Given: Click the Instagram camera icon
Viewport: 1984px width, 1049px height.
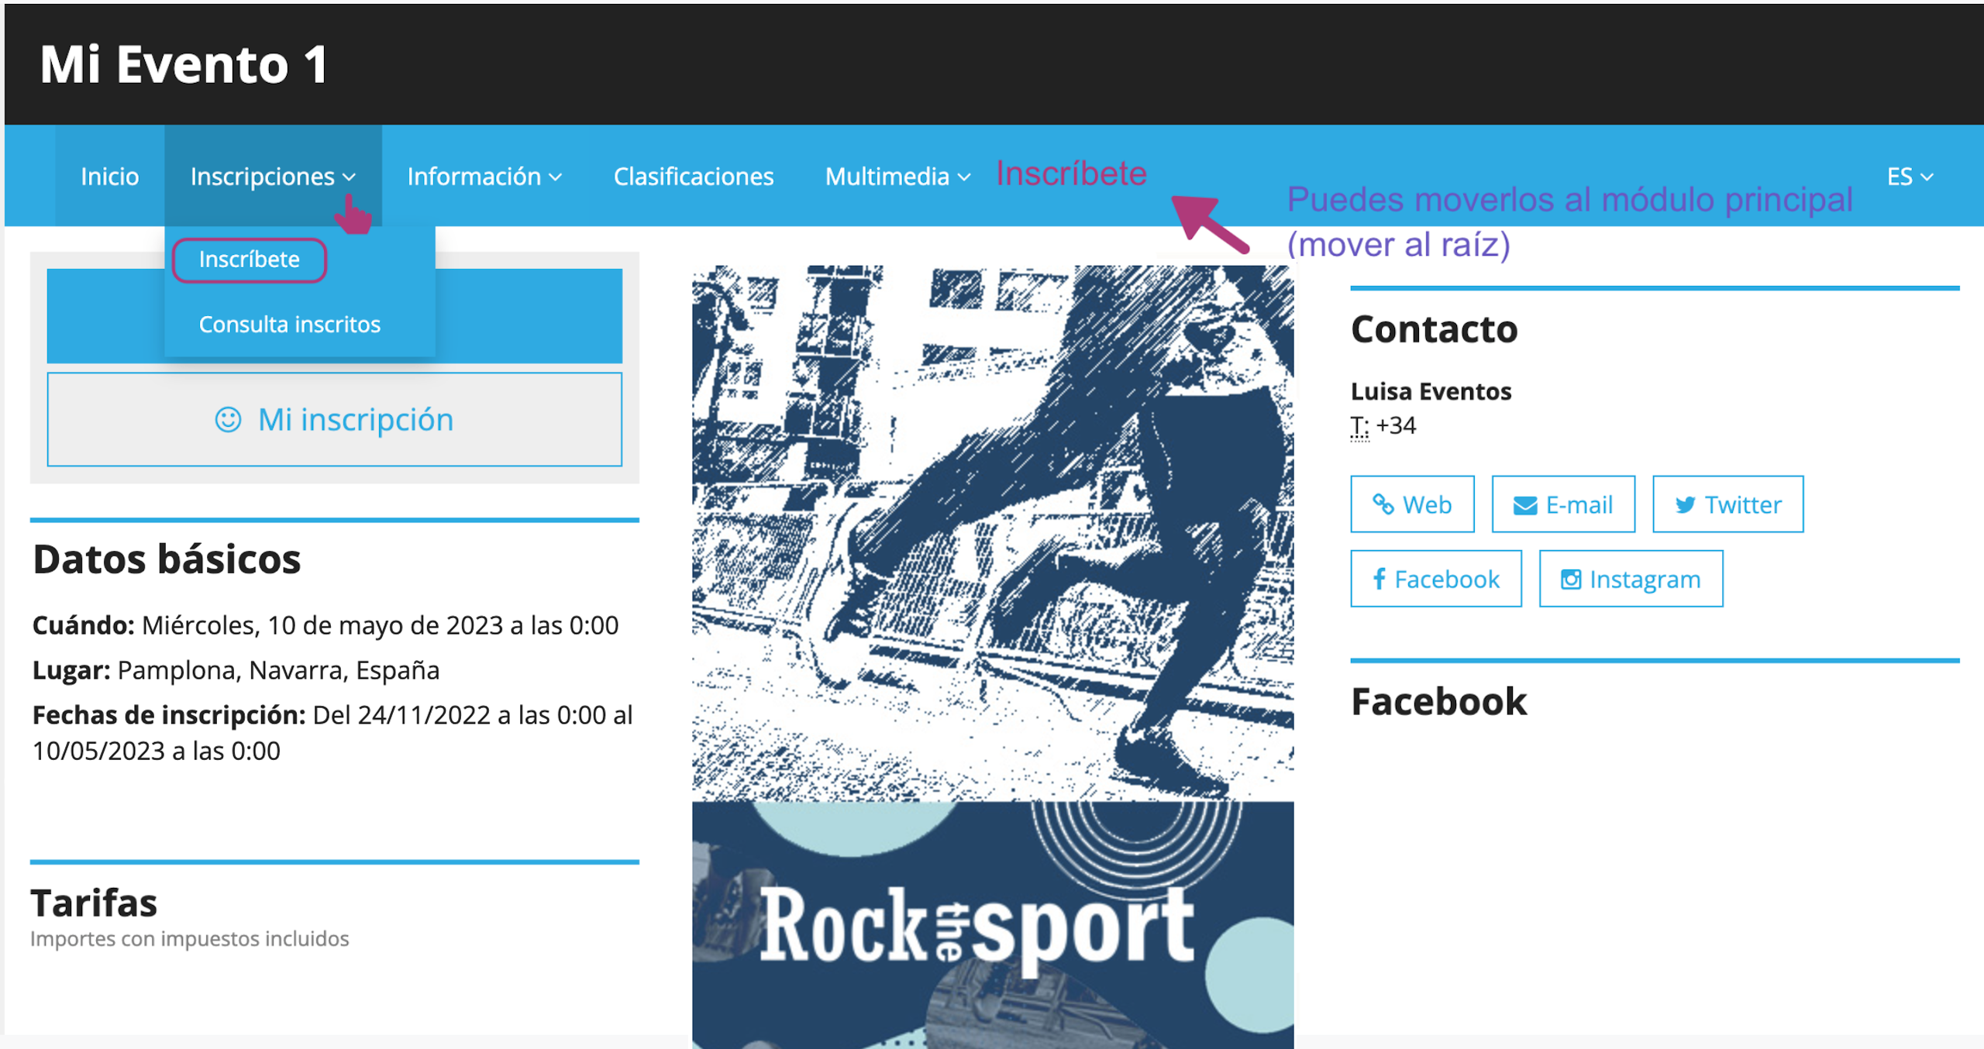Looking at the screenshot, I should click(1571, 580).
